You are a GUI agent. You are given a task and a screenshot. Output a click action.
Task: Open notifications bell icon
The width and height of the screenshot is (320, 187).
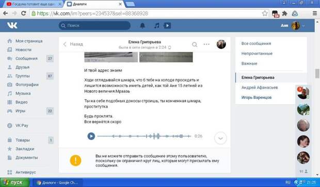(x=142, y=26)
